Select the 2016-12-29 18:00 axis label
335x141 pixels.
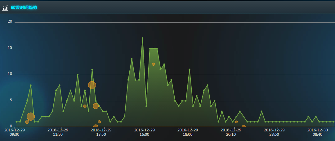tap(188, 132)
